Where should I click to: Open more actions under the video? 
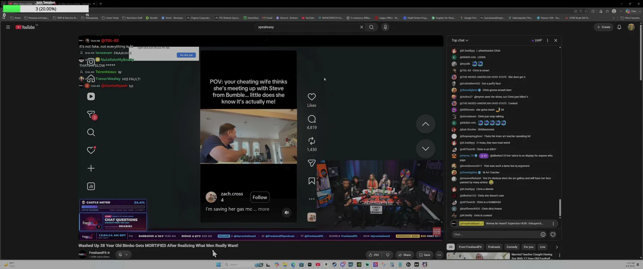pyautogui.click(x=439, y=255)
